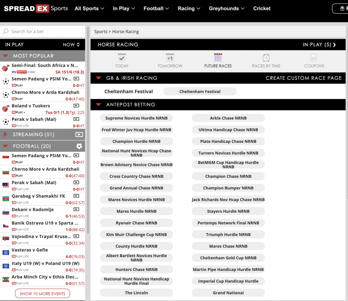Toggle the In Play NOW sort selector
Image resolution: width=348 pixels, height=301 pixels.
pos(71,45)
